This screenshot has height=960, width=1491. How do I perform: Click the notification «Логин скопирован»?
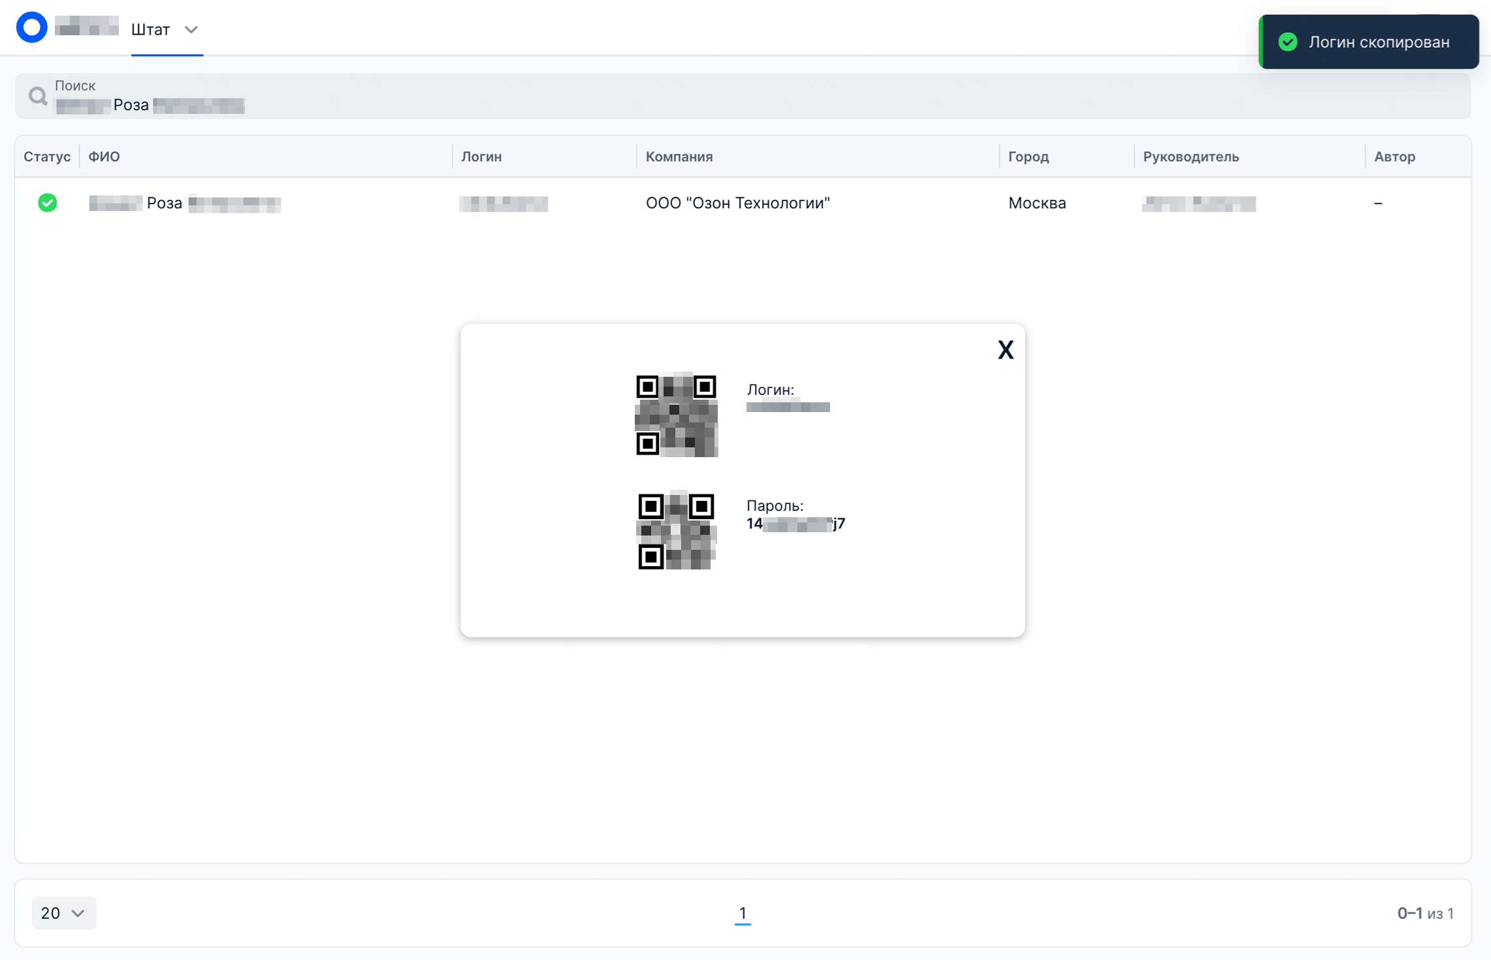click(x=1369, y=42)
